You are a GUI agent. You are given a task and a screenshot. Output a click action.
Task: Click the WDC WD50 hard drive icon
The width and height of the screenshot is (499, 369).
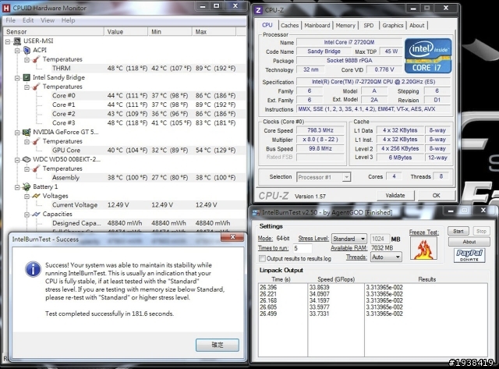27,159
